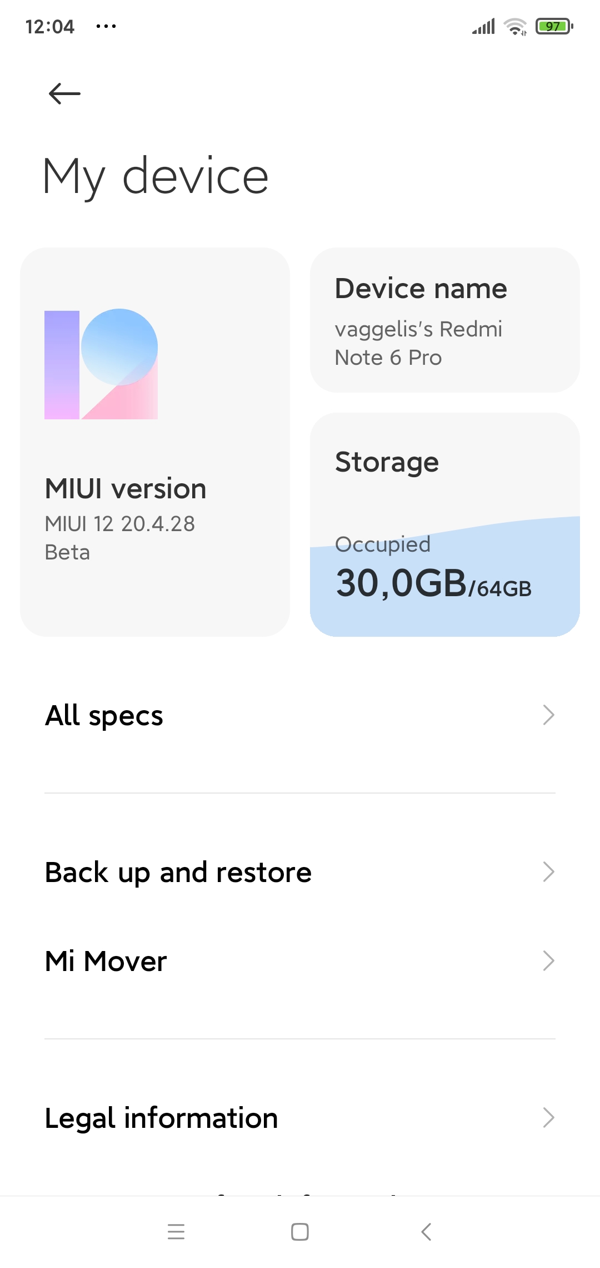Open Back up and restore
The height and width of the screenshot is (1268, 600).
[x=178, y=872]
